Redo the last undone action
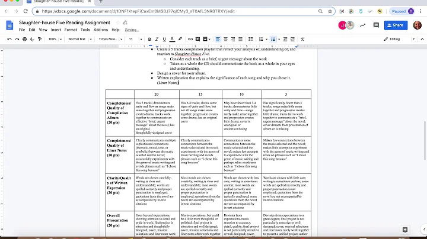This screenshot has height=239, width=427. (x=17, y=39)
